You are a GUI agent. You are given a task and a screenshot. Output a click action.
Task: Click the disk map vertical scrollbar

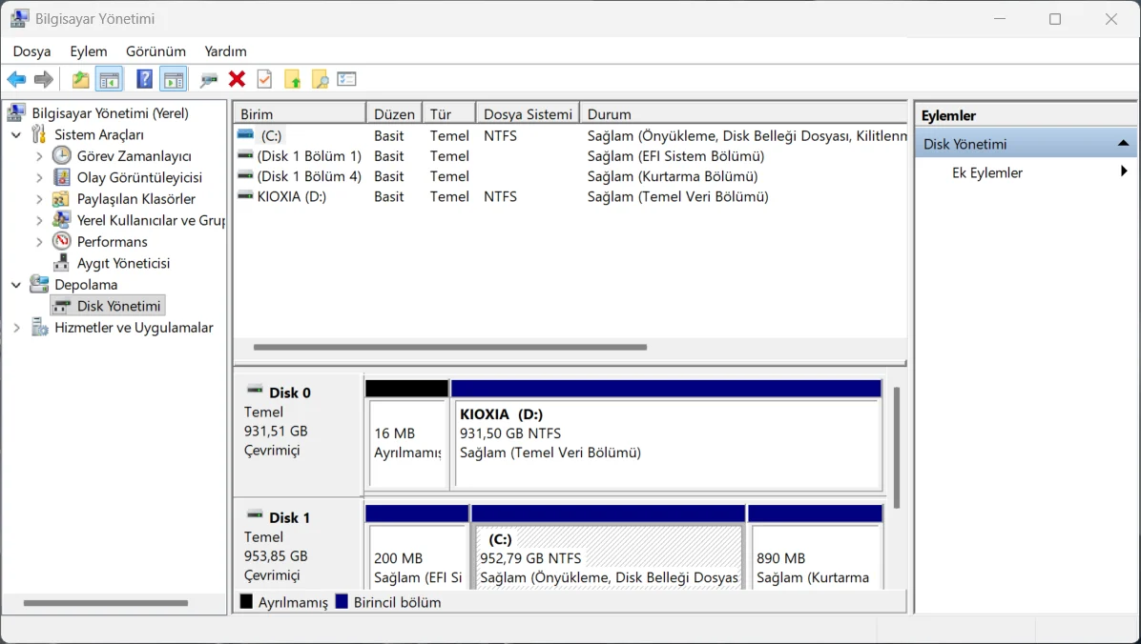tap(897, 448)
